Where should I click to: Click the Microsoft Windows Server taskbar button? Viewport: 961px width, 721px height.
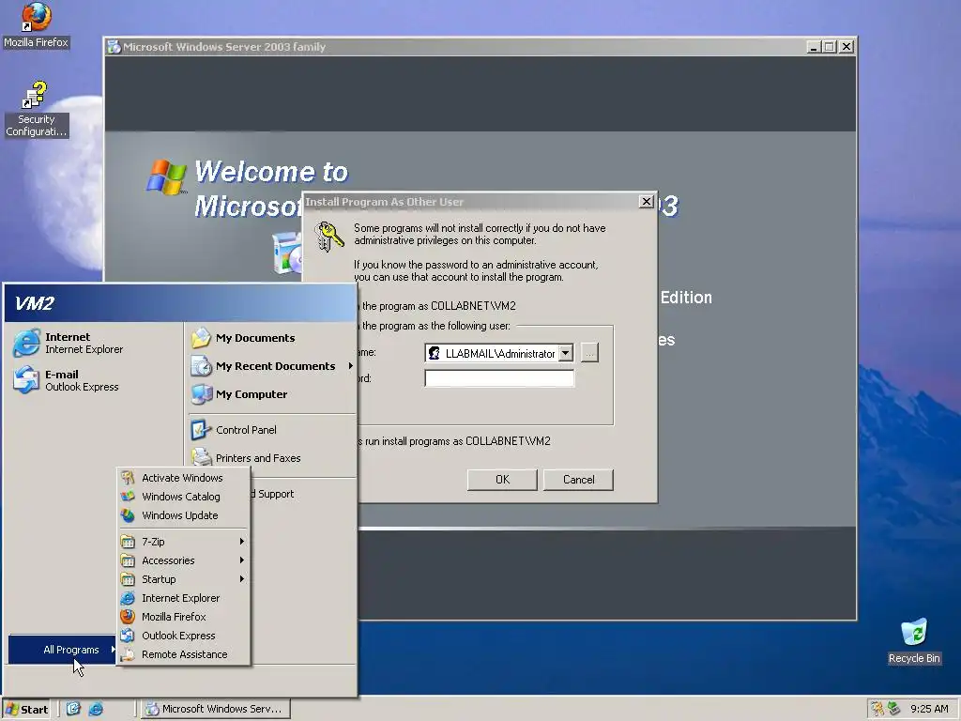pos(215,709)
